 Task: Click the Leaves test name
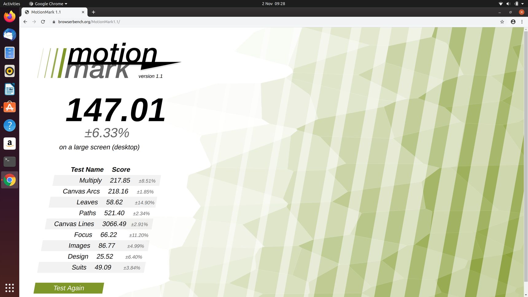pos(87,202)
